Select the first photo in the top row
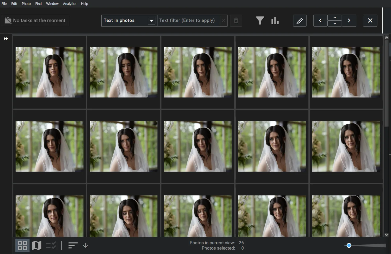Image resolution: width=391 pixels, height=254 pixels. 50,72
